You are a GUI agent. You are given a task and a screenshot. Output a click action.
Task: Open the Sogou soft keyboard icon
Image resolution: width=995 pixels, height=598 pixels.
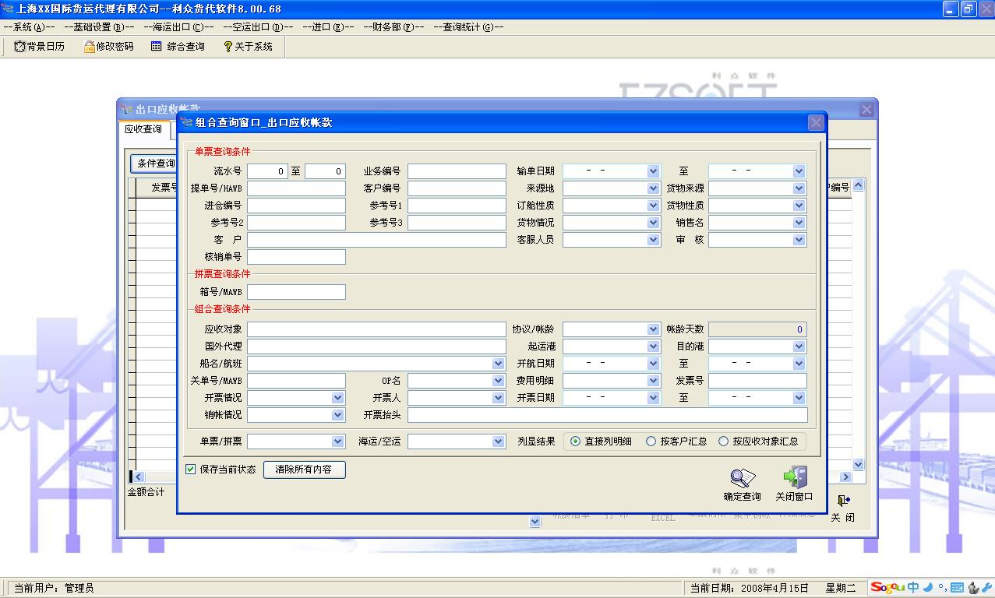[956, 588]
